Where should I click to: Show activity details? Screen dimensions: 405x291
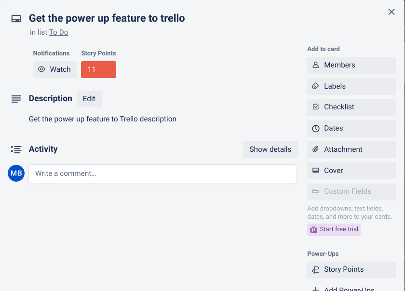(x=270, y=149)
